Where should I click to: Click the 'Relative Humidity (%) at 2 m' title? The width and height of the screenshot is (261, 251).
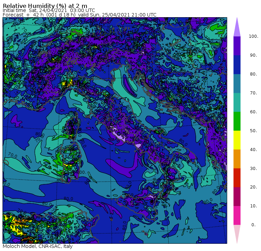point(45,6)
